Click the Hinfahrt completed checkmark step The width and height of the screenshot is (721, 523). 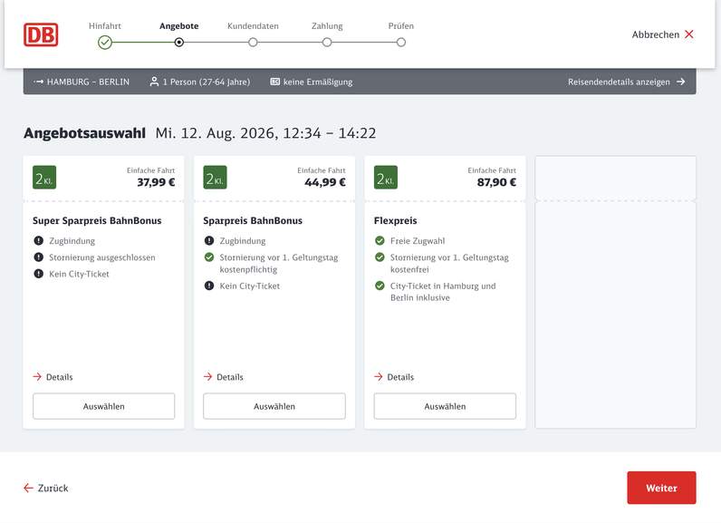[105, 43]
